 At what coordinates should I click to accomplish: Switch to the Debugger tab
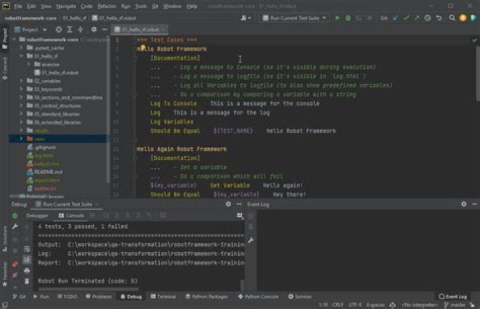click(37, 216)
